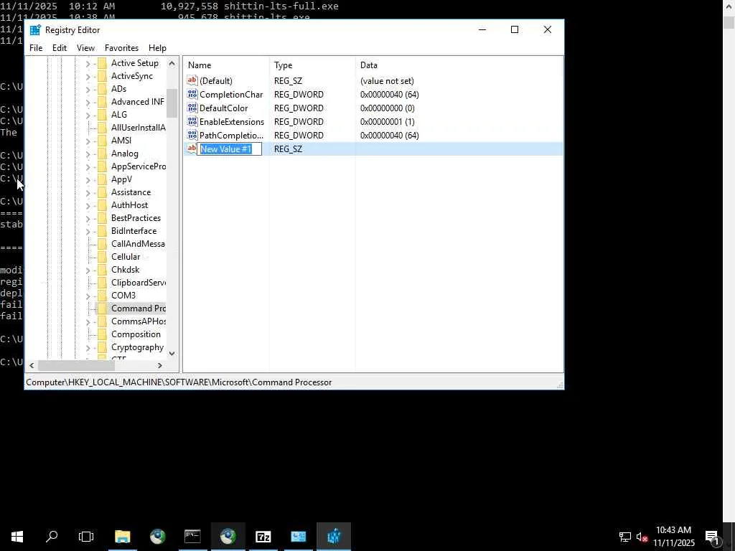Screen dimensions: 735x551
Task: Select the BestPractices folder icon
Action: point(102,218)
